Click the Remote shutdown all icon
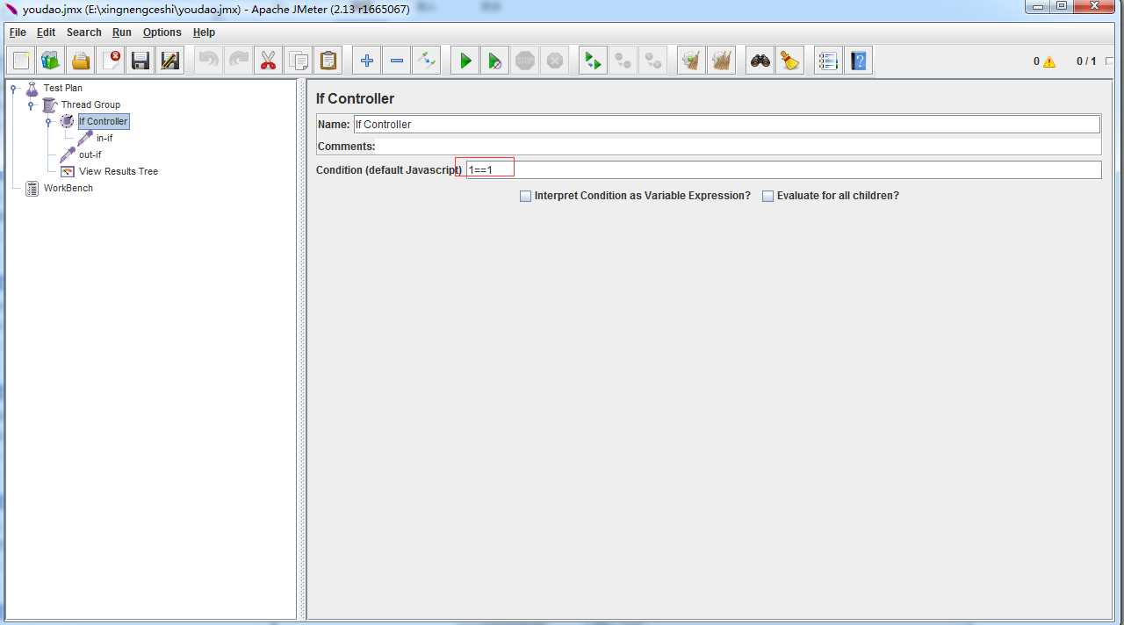The width and height of the screenshot is (1124, 625). click(x=653, y=61)
